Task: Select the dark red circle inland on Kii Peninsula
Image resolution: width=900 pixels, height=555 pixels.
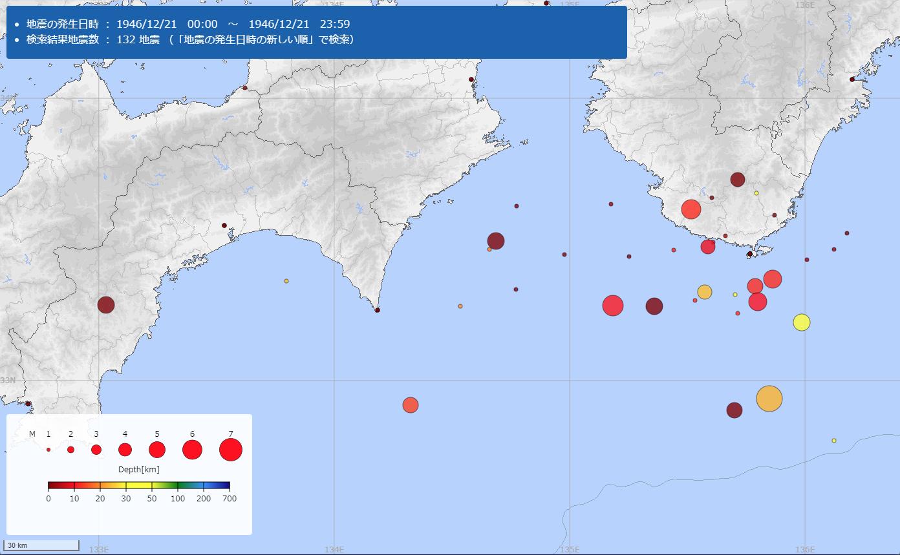Action: pos(738,180)
